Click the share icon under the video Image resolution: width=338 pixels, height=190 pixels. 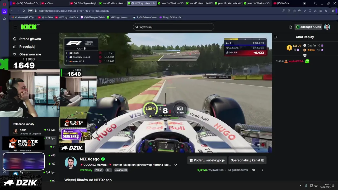[x=253, y=170]
